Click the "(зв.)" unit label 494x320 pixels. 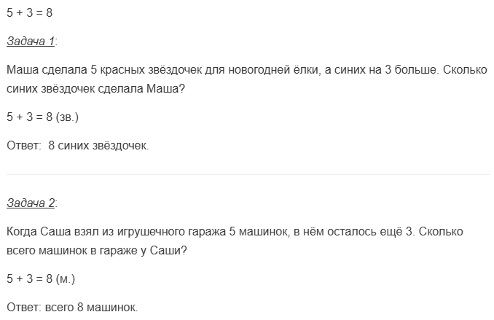[67, 117]
